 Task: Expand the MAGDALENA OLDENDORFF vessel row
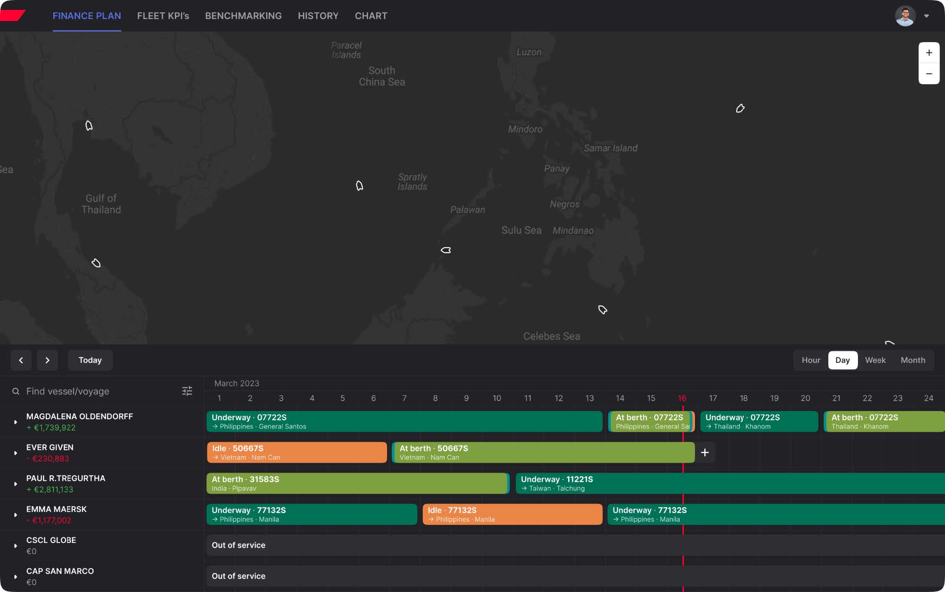pos(15,422)
